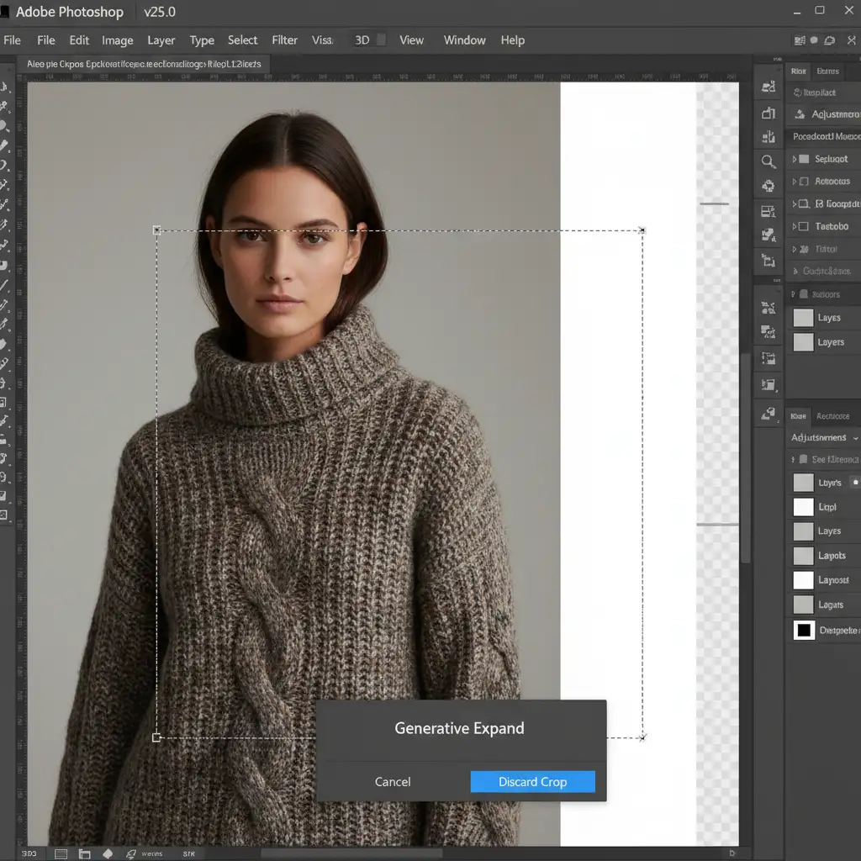Open the Select menu

coord(242,40)
